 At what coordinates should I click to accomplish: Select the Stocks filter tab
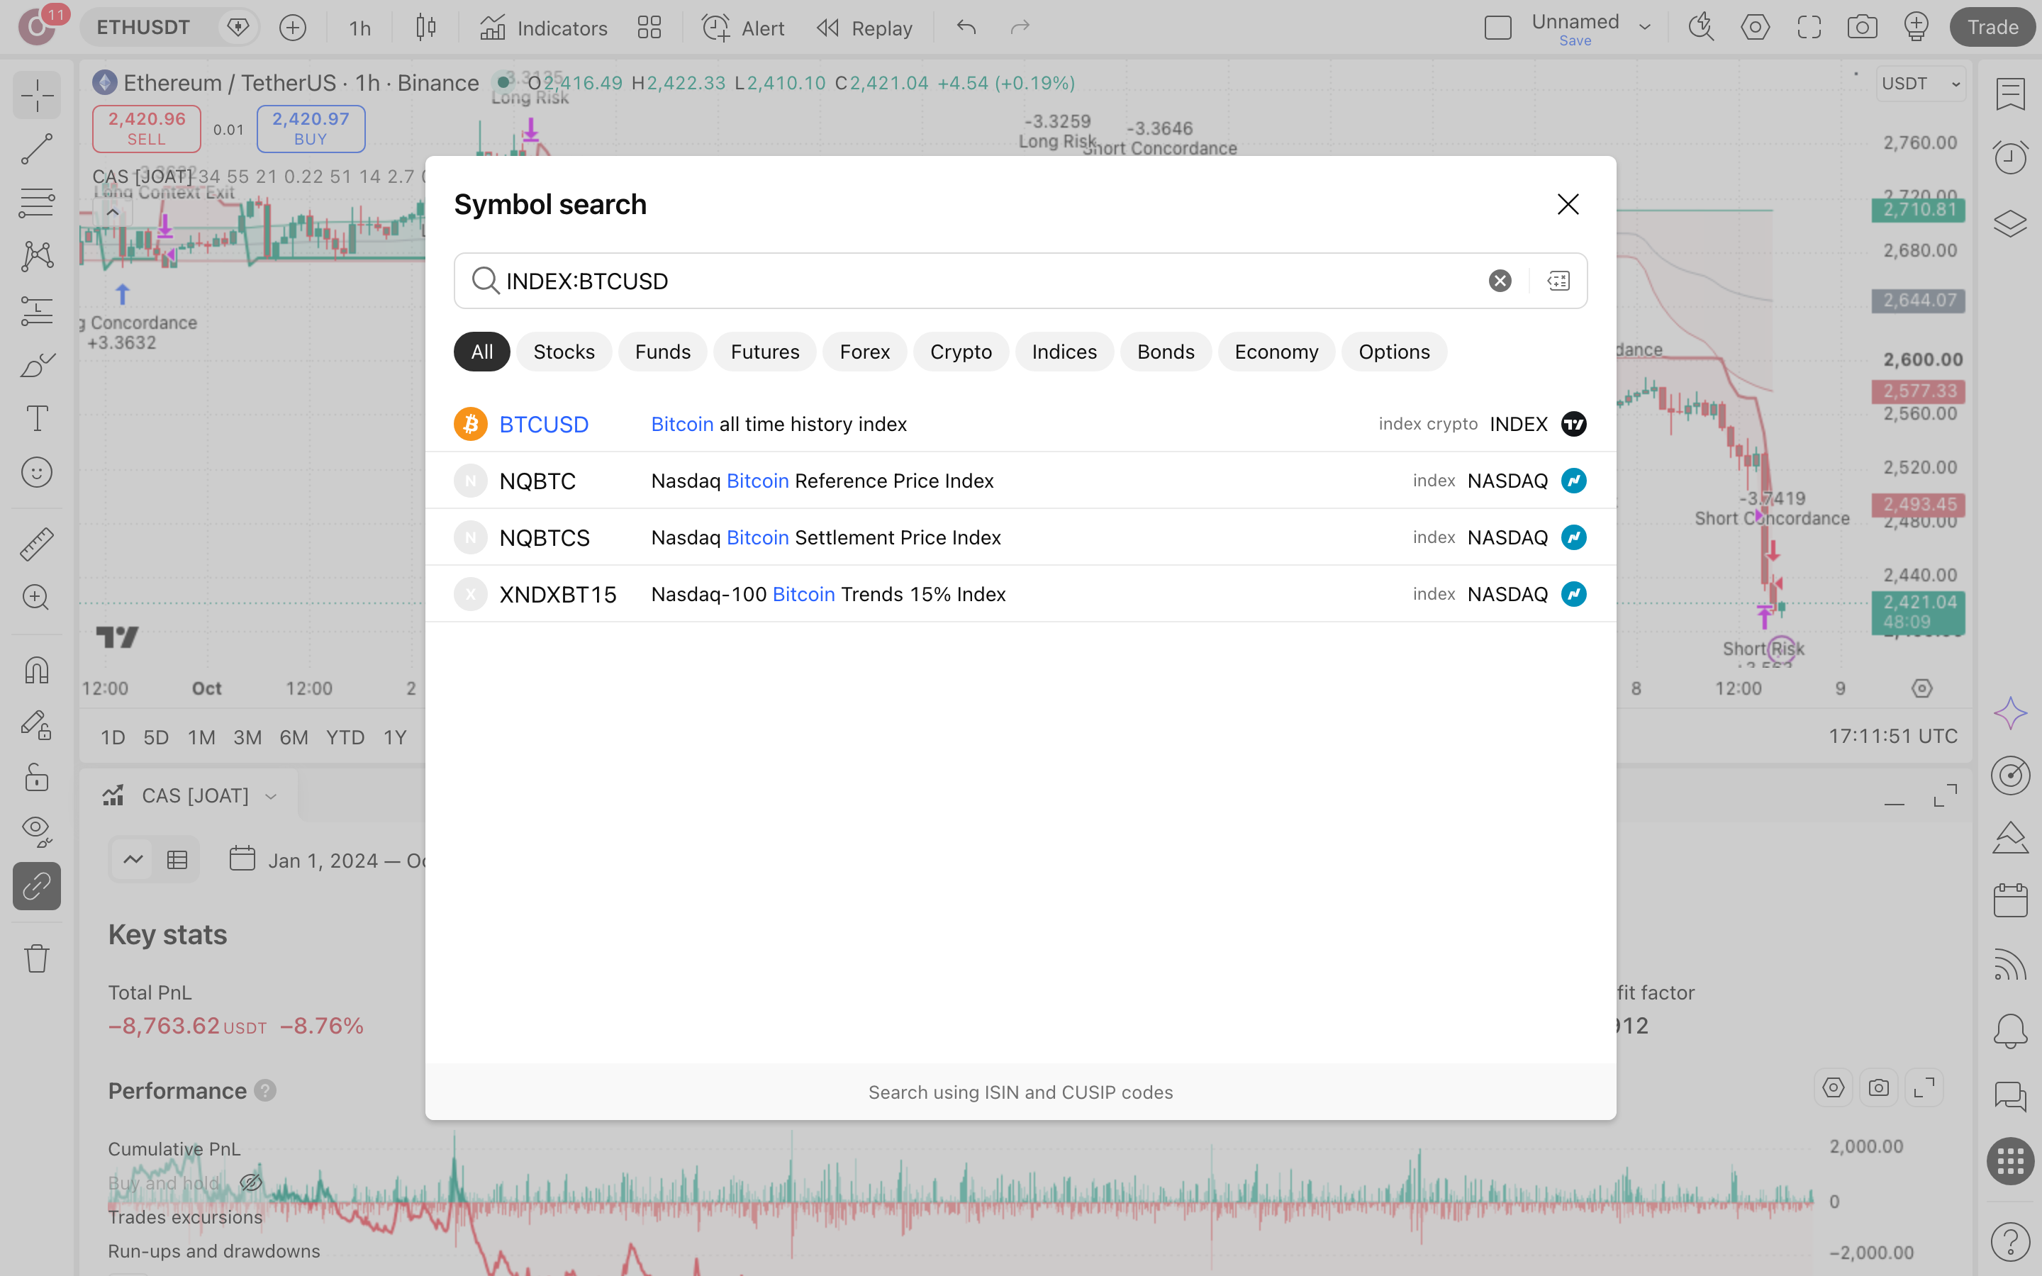564,351
